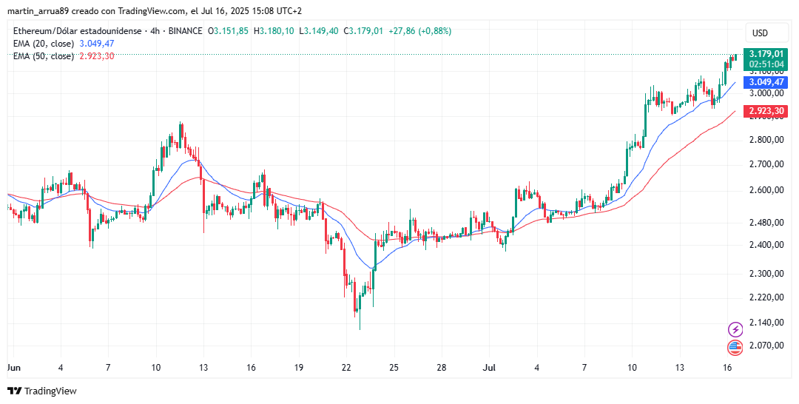Click the Close value C3.179,01
Image resolution: width=799 pixels, height=404 pixels.
click(363, 31)
